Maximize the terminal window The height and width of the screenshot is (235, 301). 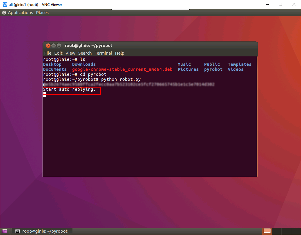(59, 46)
